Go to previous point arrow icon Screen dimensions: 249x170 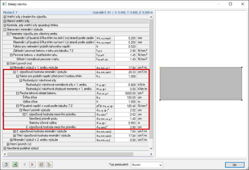pyautogui.click(x=25, y=164)
